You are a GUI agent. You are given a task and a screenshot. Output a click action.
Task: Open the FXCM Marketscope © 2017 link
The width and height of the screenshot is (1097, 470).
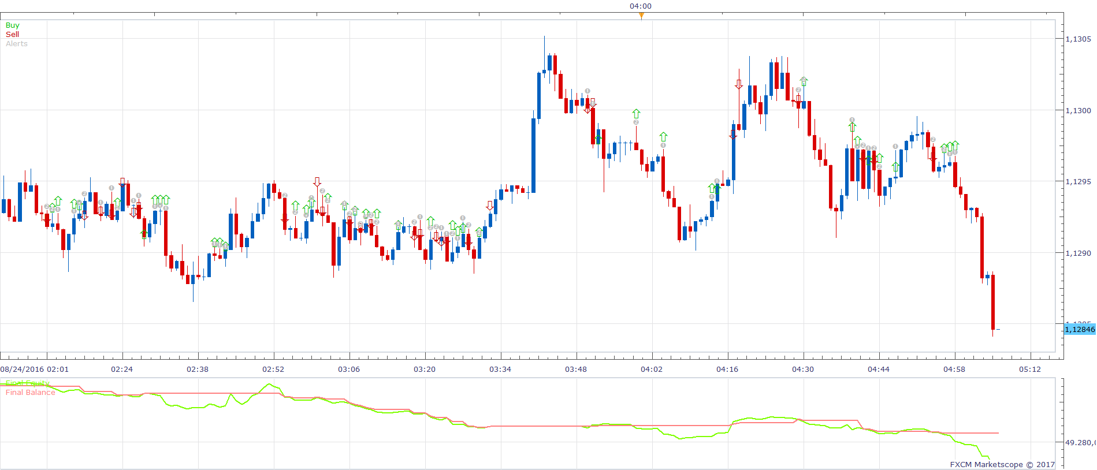1002,464
